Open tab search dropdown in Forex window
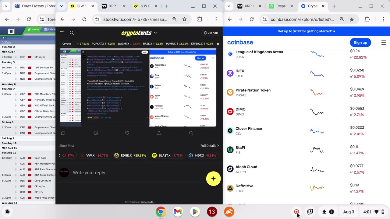Screen dimensions: 390x219 click(6, 6)
